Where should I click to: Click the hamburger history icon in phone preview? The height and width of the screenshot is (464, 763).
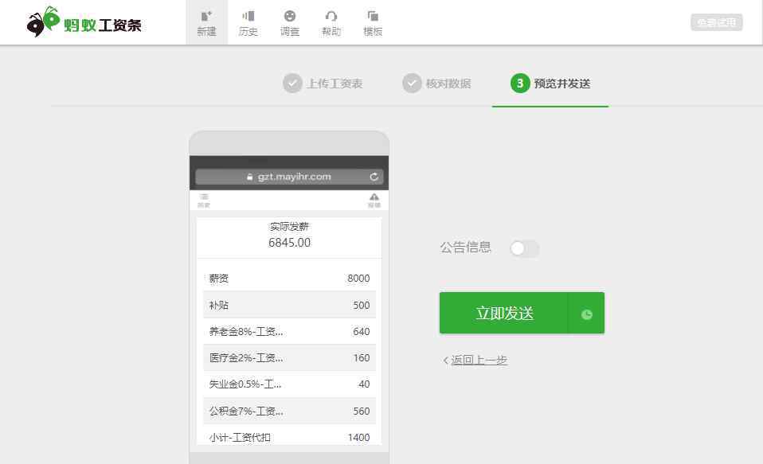tap(204, 199)
